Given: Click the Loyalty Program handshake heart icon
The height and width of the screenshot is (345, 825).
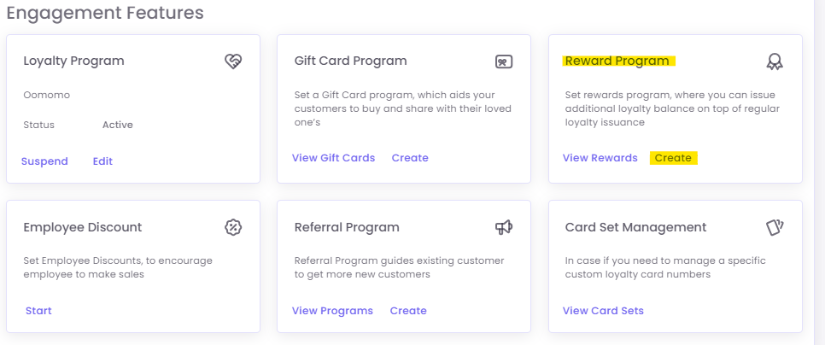Looking at the screenshot, I should 233,61.
